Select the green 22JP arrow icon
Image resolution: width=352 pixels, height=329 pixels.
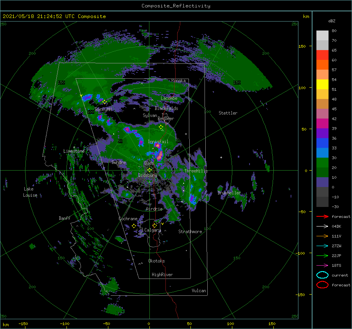[322, 255]
